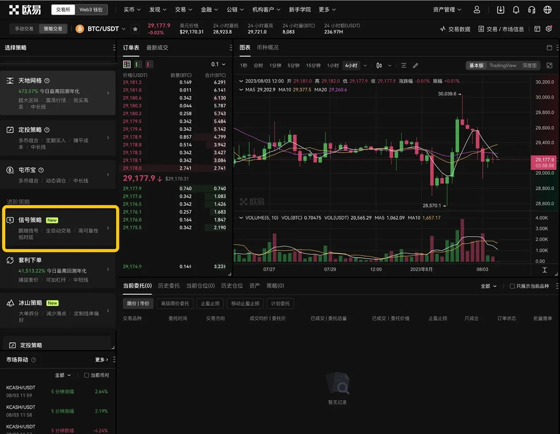Collapse the VOLUME indicator chevron
Screen dimensions: 560x434
pyautogui.click(x=241, y=218)
